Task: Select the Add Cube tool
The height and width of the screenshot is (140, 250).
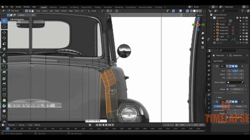Action: click(x=4, y=66)
